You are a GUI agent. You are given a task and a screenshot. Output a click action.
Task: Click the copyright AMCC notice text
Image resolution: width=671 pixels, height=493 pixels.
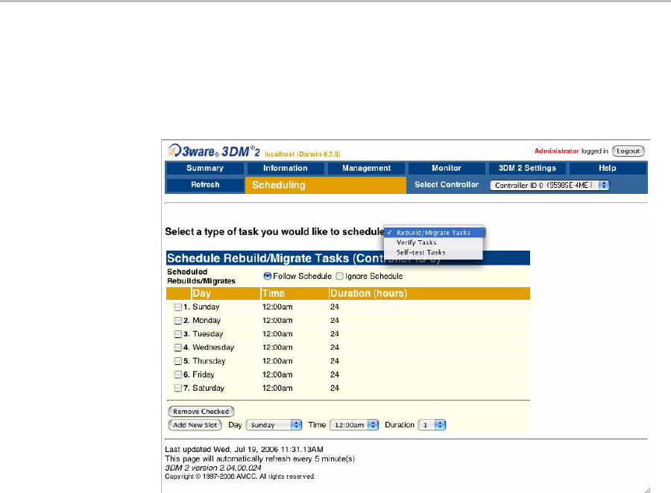[x=240, y=477]
